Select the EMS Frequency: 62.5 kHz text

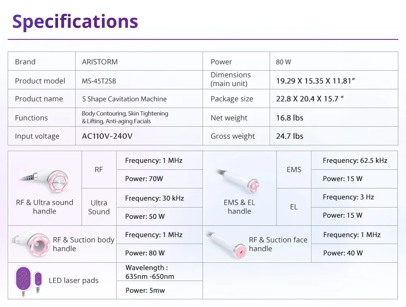click(x=355, y=160)
